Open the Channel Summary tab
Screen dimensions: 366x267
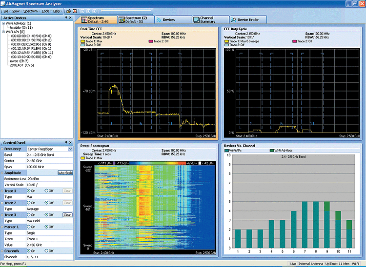pyautogui.click(x=210, y=19)
